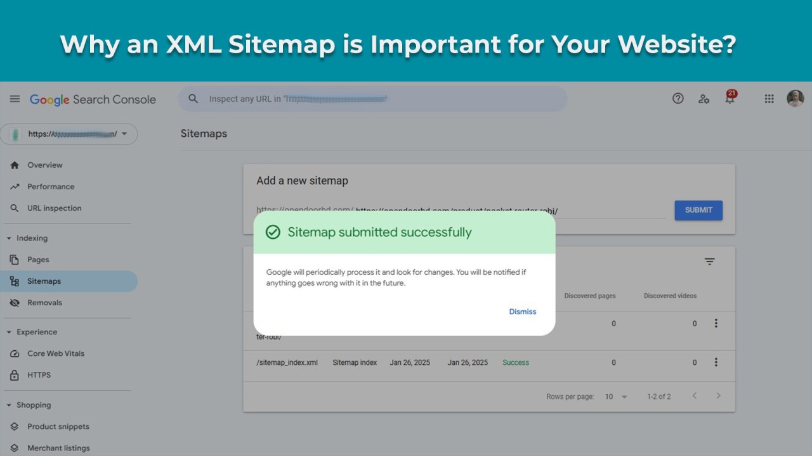
Task: Click the account profile avatar
Action: 796,98
